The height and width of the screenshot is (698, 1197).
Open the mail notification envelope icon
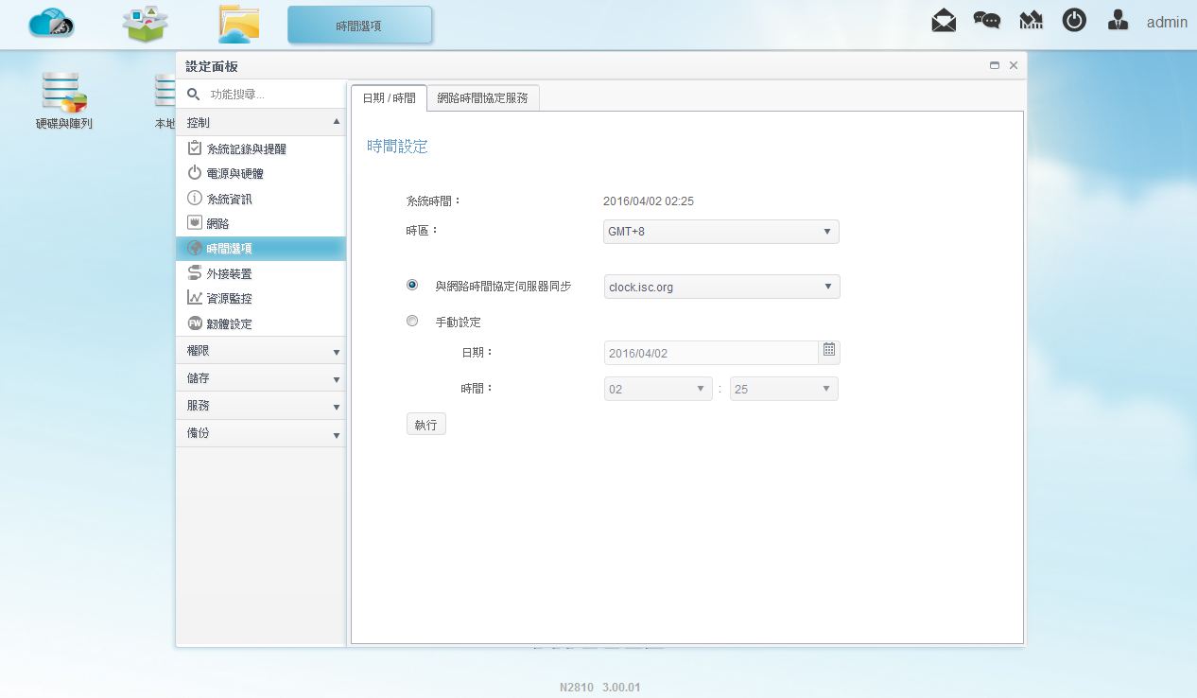[944, 21]
